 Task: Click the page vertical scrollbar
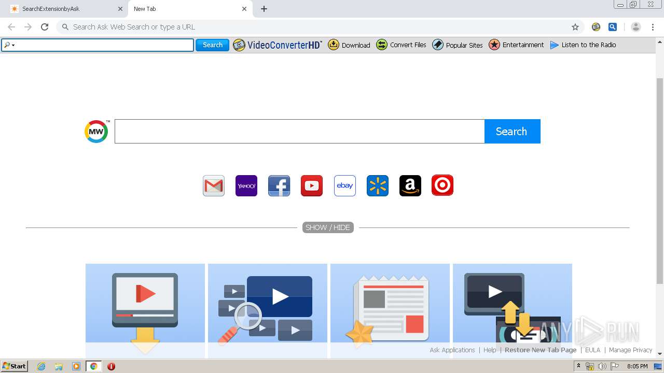point(660,181)
